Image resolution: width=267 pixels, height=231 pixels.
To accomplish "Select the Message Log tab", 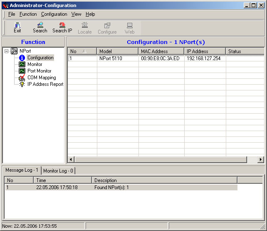I will coord(22,170).
